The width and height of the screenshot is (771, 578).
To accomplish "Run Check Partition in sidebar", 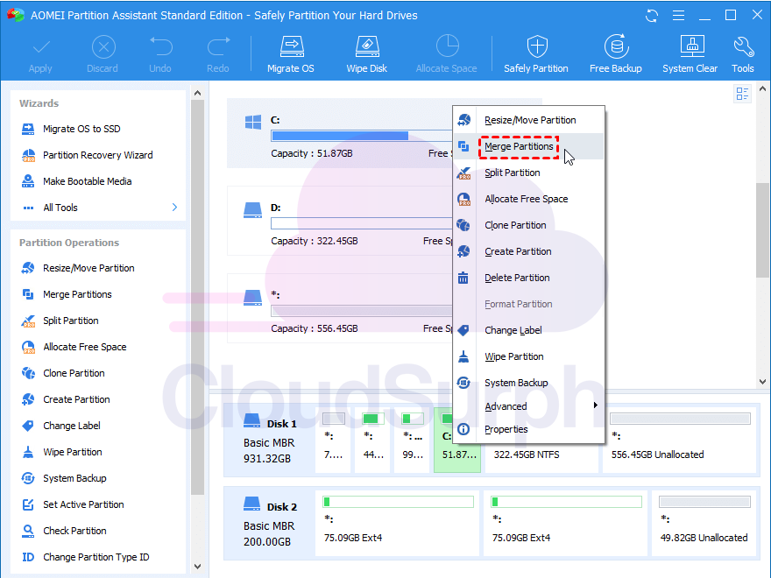I will coord(64,531).
